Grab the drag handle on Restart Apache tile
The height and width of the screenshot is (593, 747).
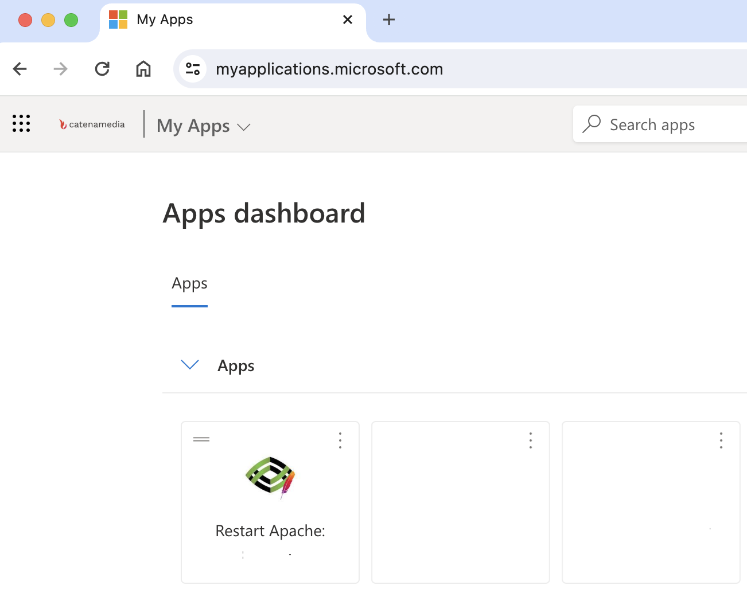(201, 439)
